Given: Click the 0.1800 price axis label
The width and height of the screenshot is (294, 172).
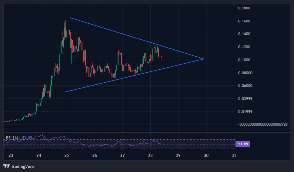Looking at the screenshot, I should [244, 8].
